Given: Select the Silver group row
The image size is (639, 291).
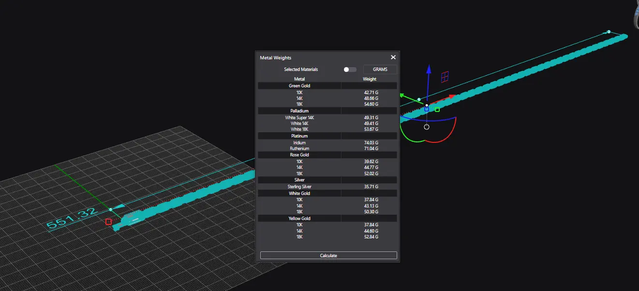Looking at the screenshot, I should 327,180.
